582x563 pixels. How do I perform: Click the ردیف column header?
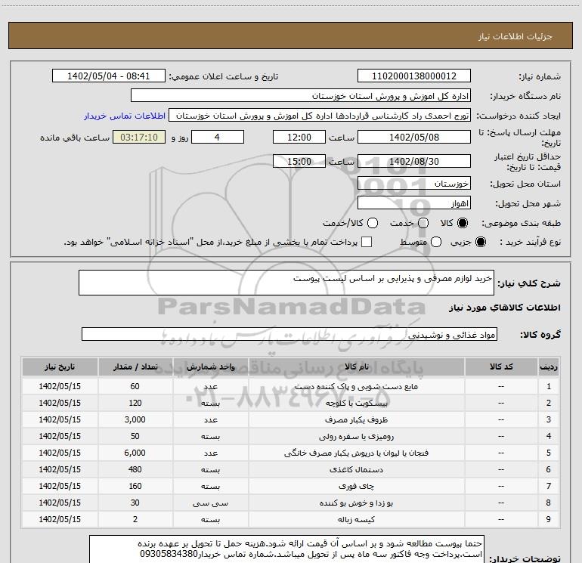549,367
